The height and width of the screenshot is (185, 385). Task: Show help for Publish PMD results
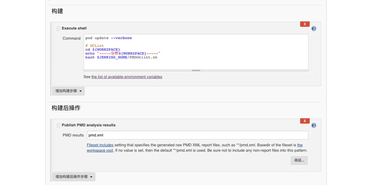(x=314, y=125)
